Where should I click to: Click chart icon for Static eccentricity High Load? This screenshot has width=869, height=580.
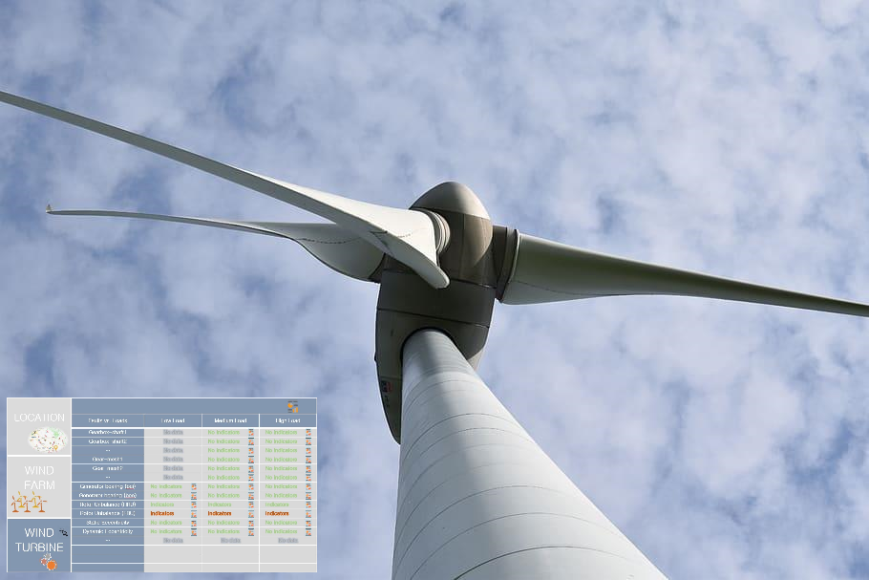307,522
